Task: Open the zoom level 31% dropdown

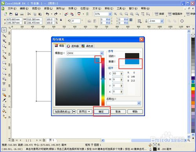Action: point(110,14)
